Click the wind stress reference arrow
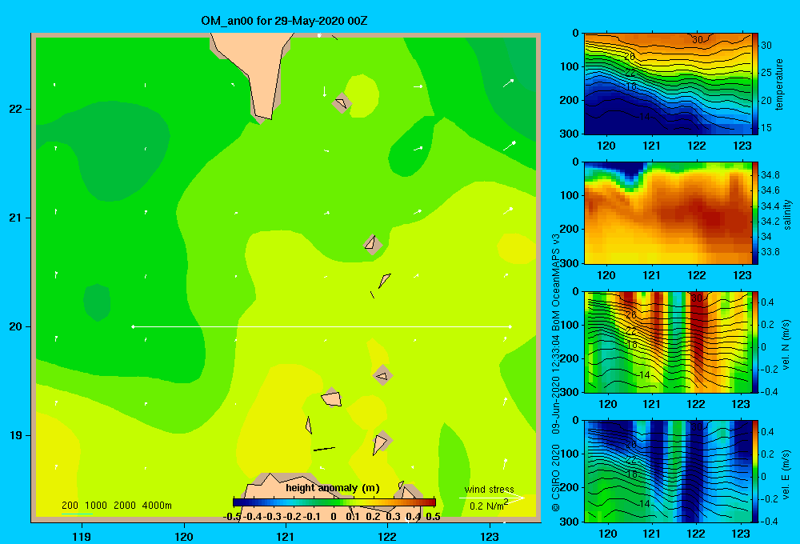The width and height of the screenshot is (800, 544). 492,498
